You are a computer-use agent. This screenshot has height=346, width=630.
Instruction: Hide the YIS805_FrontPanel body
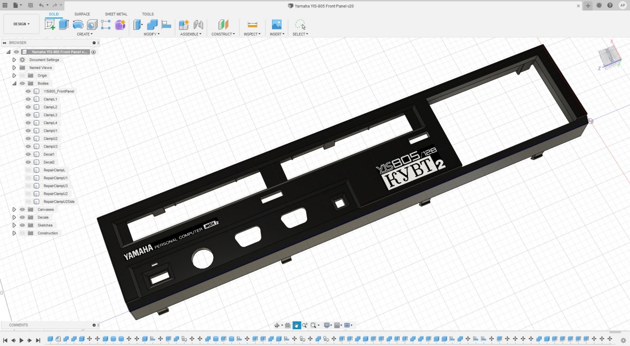click(28, 91)
